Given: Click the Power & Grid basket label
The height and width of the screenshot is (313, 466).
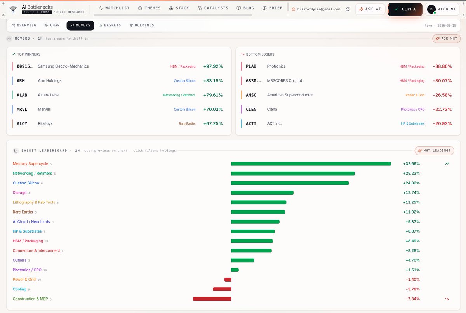Looking at the screenshot, I should (24, 280).
